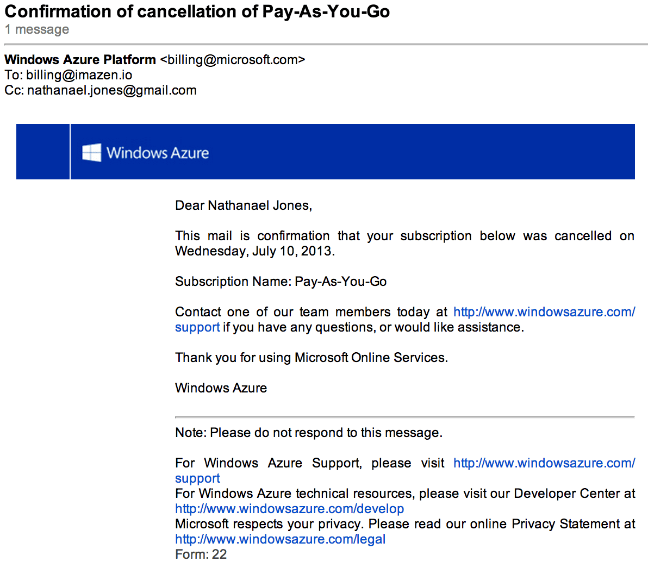Open the windowsazure.com link after 'today at'
The height and width of the screenshot is (574, 648).
[544, 312]
